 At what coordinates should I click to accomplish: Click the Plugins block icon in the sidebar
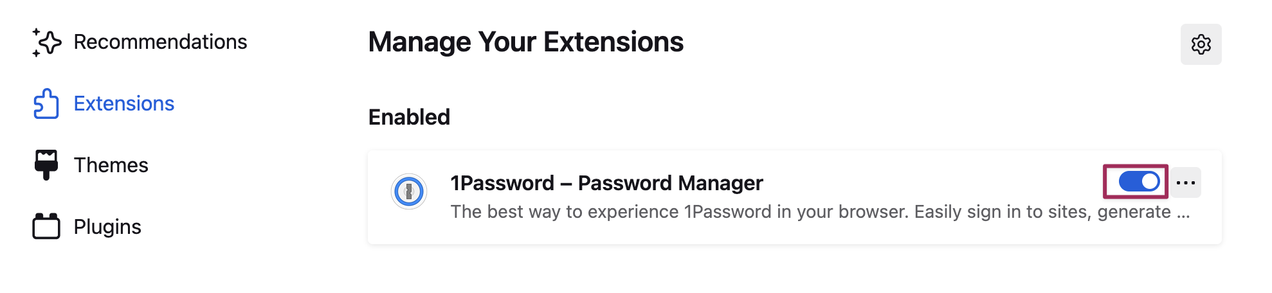[46, 226]
